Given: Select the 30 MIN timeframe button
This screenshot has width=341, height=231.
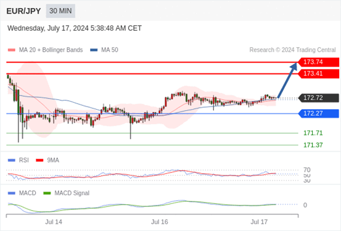Looking at the screenshot, I should (x=60, y=11).
